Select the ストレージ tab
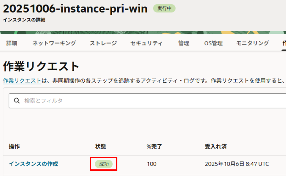 103,43
